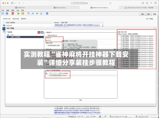Switch to Browser Station browser tab
This screenshot has width=159, height=118.
(59, 8)
